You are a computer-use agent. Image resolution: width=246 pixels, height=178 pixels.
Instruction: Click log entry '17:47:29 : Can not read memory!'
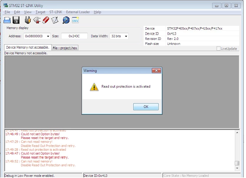(x=29, y=142)
